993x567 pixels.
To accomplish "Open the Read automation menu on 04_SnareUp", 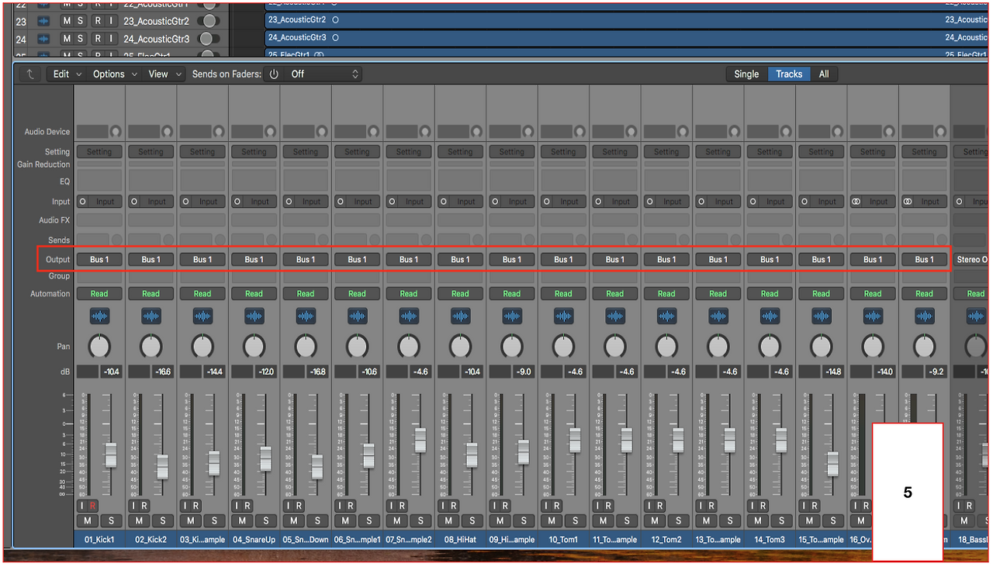I will 254,294.
